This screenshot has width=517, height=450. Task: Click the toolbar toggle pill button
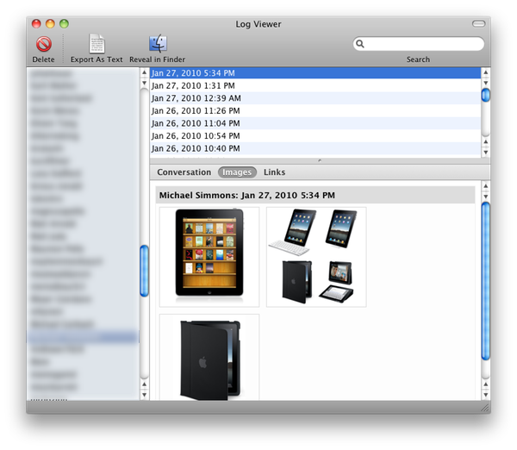[x=478, y=24]
